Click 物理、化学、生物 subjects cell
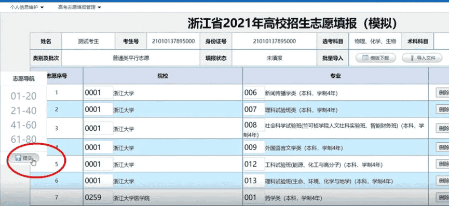This screenshot has height=206, width=449. click(x=375, y=41)
